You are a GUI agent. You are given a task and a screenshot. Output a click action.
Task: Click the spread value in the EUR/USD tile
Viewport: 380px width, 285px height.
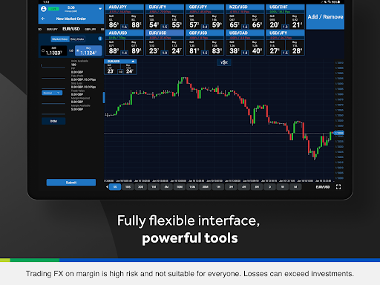[x=165, y=53]
